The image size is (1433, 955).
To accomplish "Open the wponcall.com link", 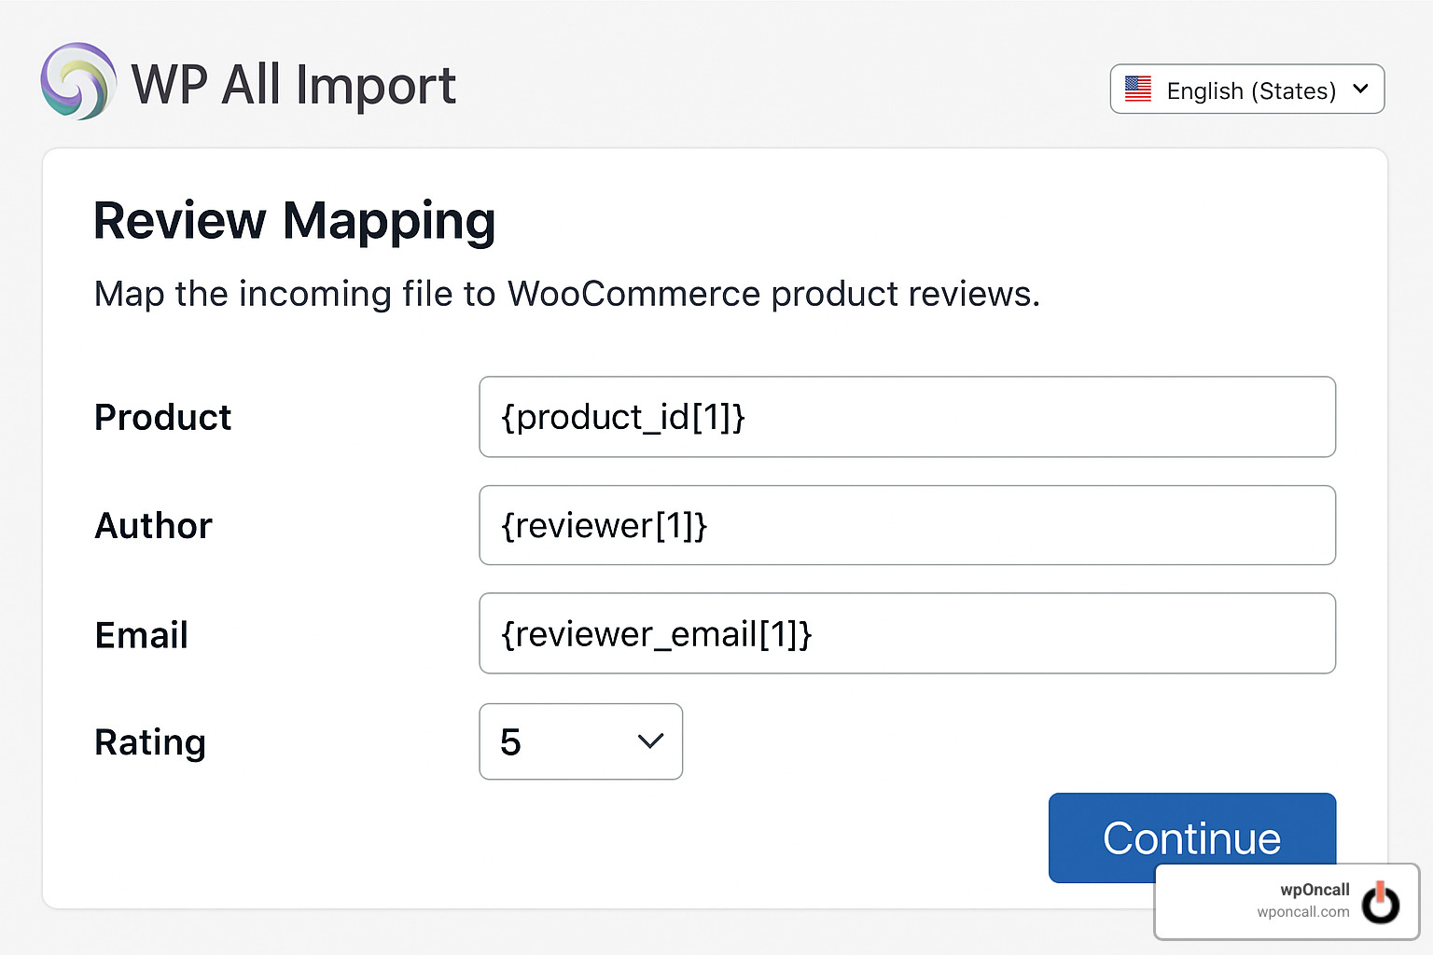I will click(1302, 912).
